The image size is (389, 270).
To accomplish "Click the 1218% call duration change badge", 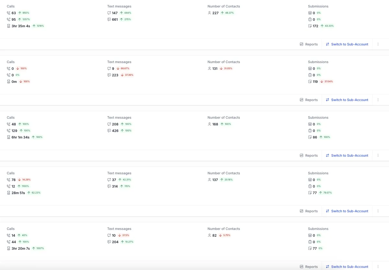I will coord(38,26).
